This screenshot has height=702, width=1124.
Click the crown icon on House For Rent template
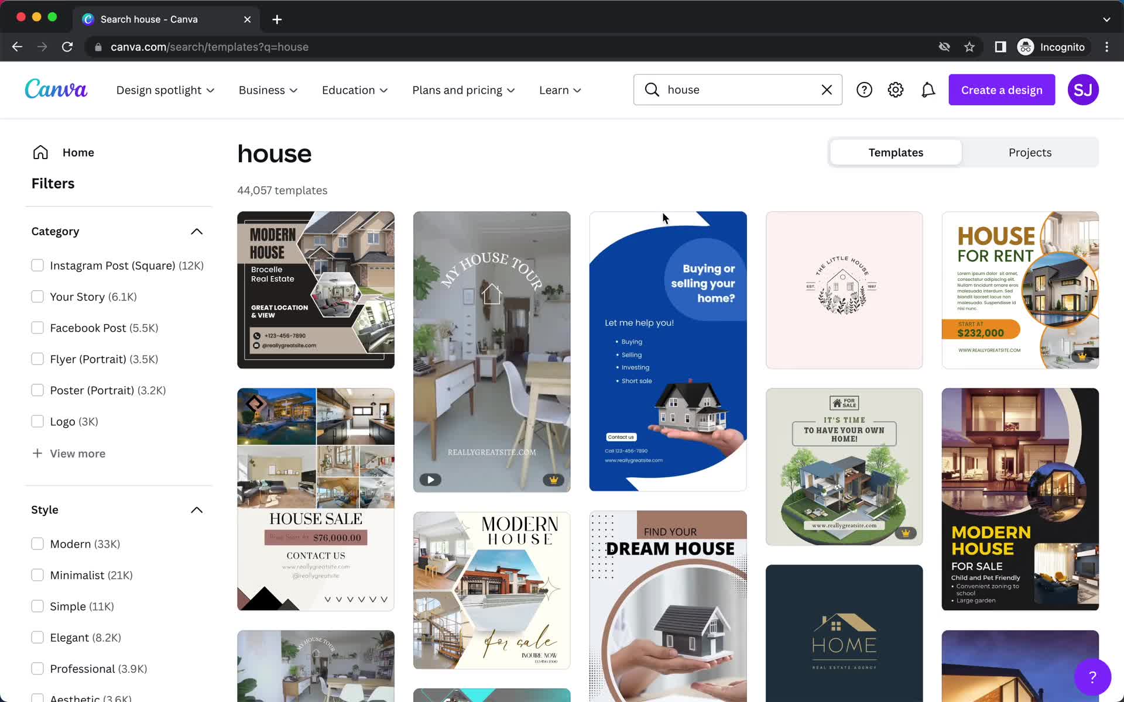pyautogui.click(x=1082, y=356)
